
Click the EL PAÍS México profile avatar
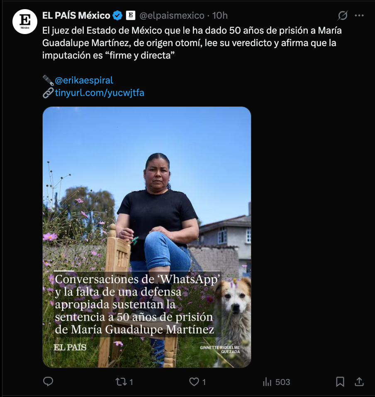pyautogui.click(x=25, y=22)
